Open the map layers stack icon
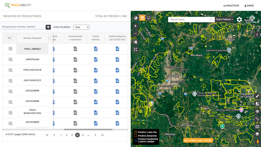The width and height of the screenshot is (261, 147). [x=257, y=134]
